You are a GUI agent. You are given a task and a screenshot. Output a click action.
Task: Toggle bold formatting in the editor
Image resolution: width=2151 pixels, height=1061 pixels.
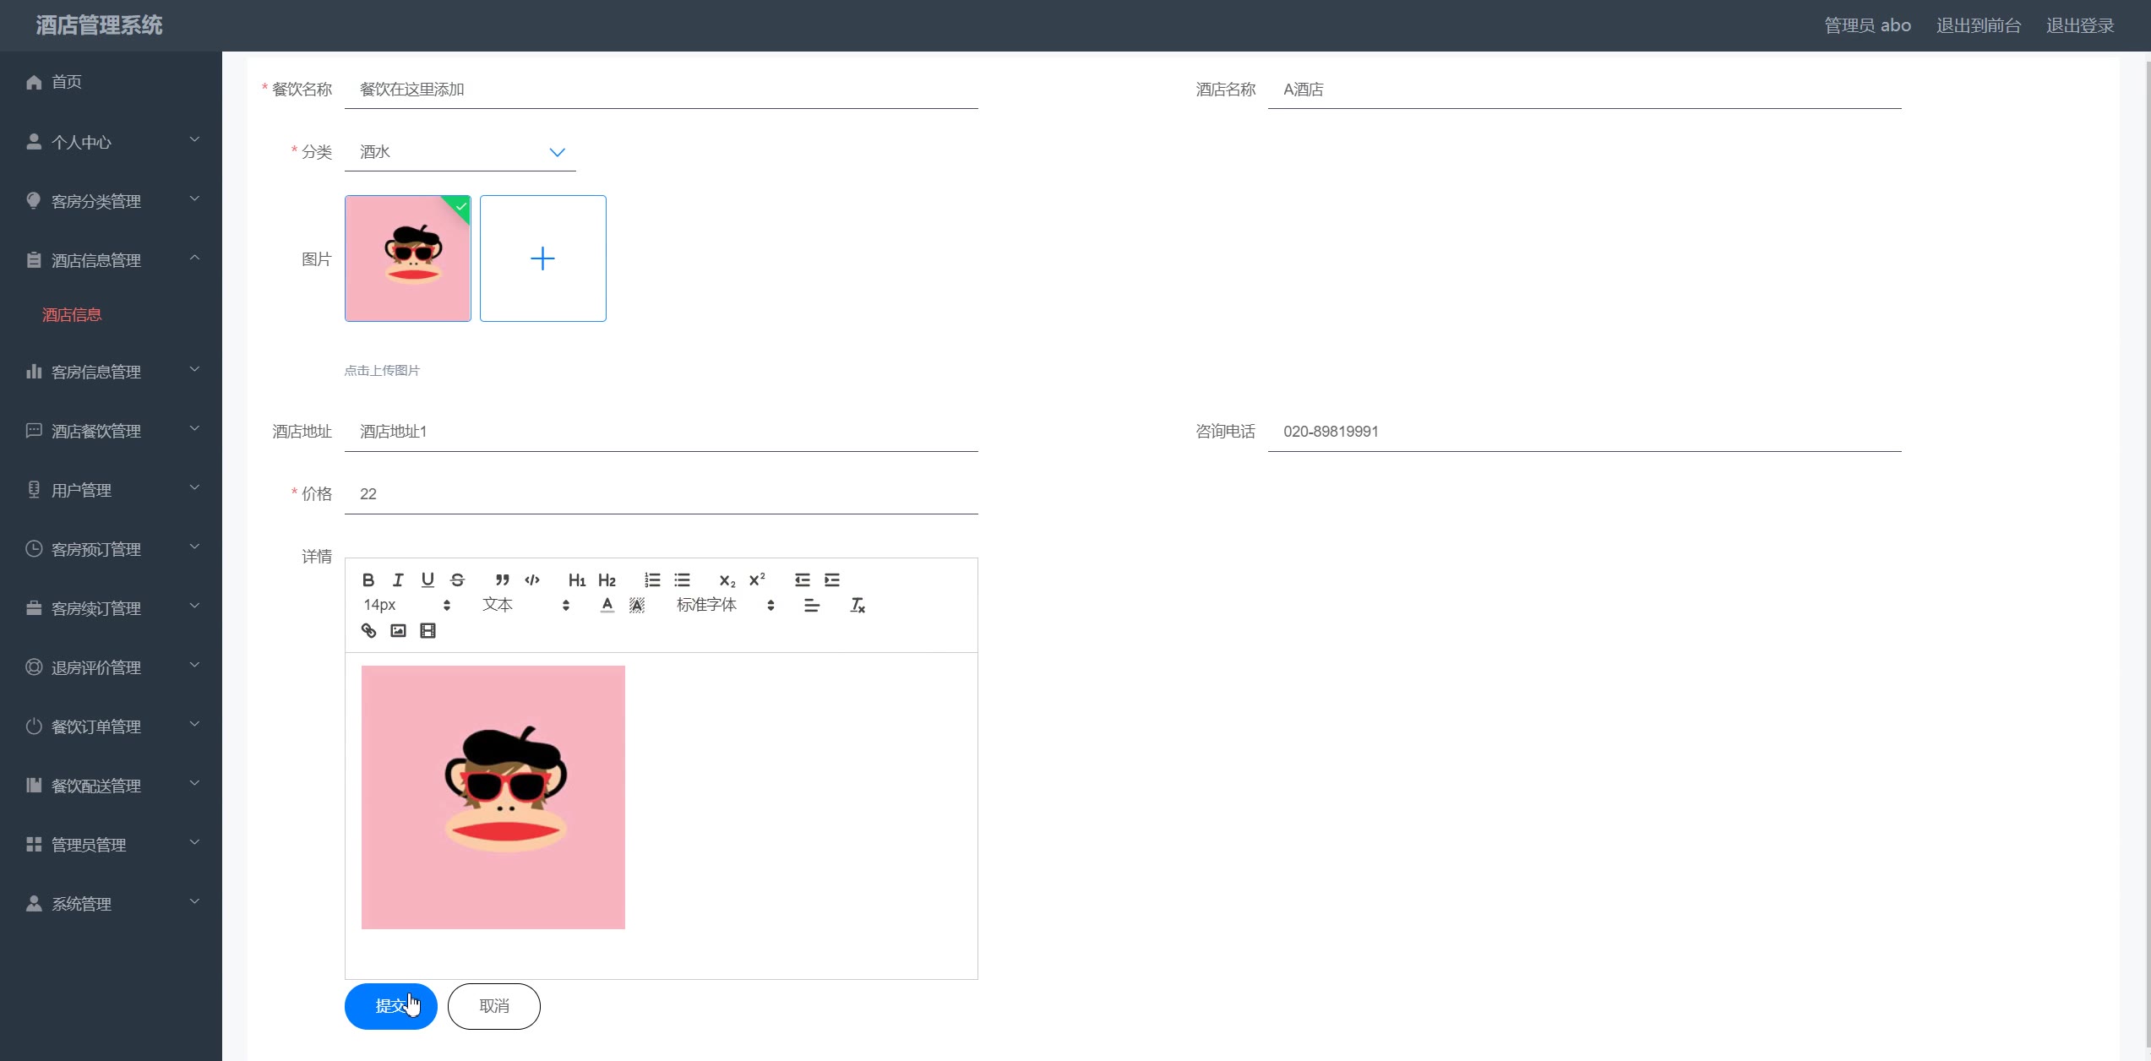pyautogui.click(x=368, y=579)
